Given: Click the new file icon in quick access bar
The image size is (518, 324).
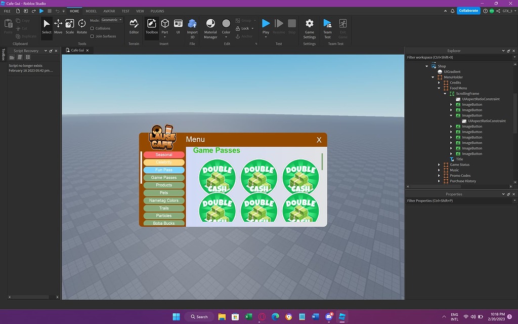Looking at the screenshot, I should tap(18, 11).
